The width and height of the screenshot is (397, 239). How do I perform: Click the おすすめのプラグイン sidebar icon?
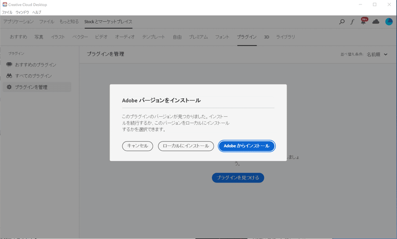pyautogui.click(x=9, y=64)
